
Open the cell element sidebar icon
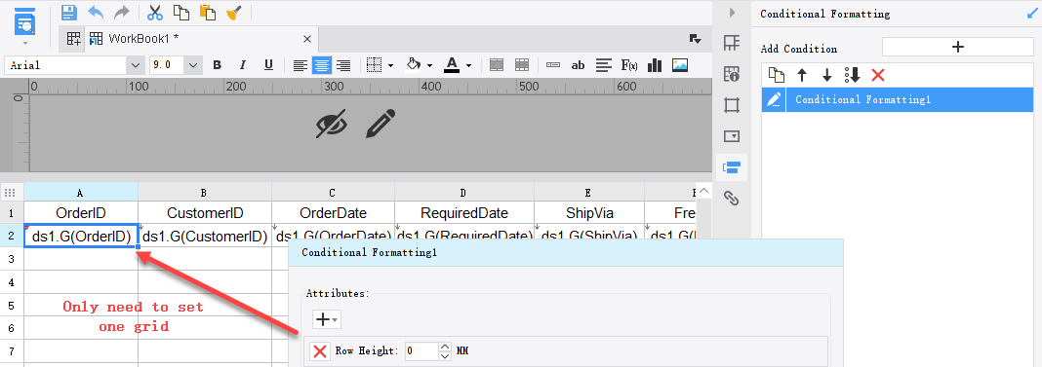[732, 43]
